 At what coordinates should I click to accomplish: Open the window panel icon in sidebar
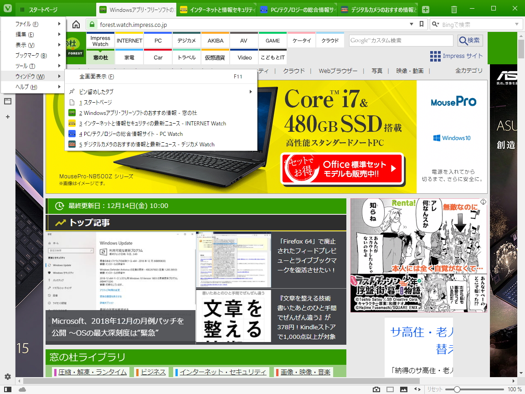pyautogui.click(x=7, y=100)
